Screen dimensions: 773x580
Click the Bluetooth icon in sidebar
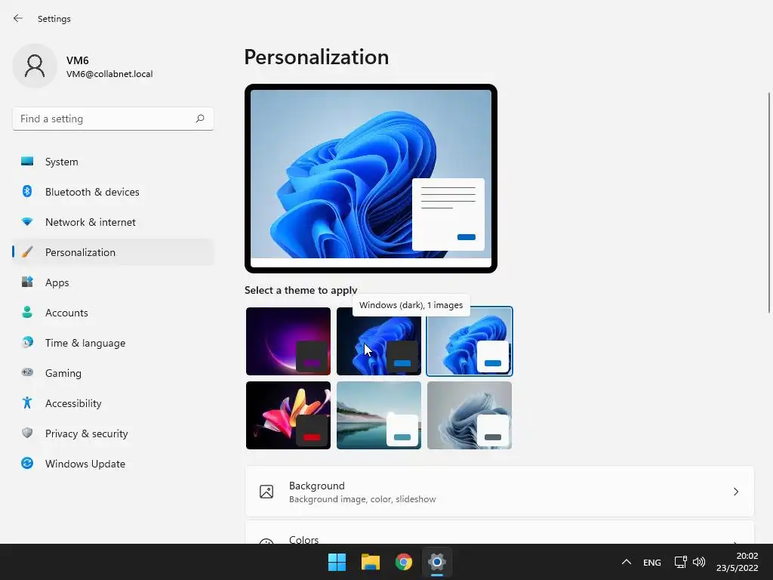27,191
